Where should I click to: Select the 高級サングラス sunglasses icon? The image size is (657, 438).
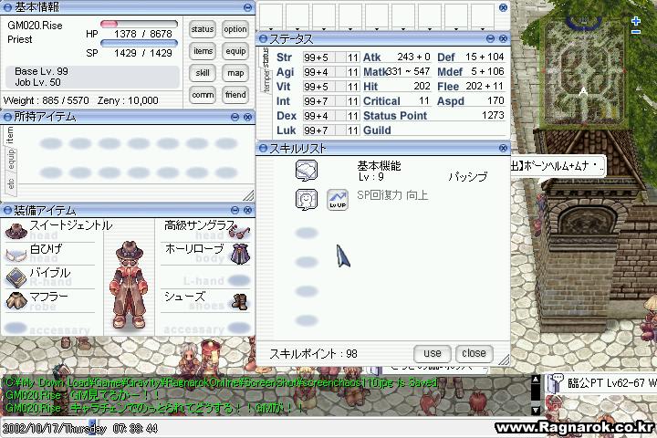point(239,231)
